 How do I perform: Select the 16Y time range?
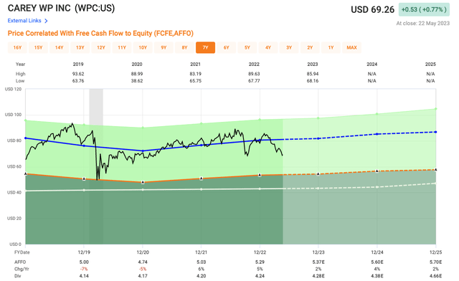17,47
